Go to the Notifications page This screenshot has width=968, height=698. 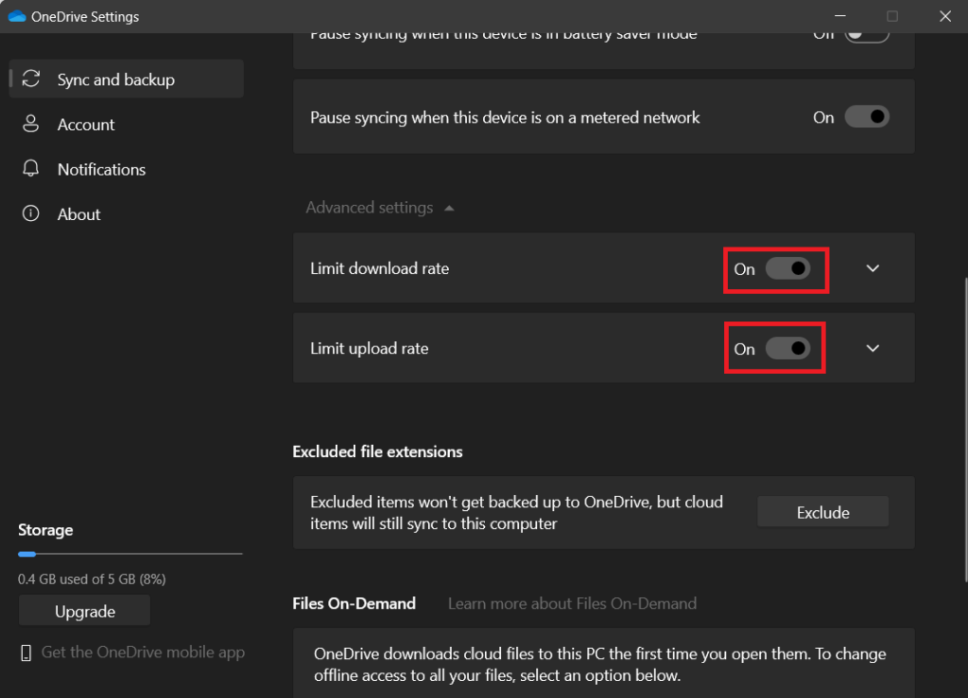tap(101, 169)
